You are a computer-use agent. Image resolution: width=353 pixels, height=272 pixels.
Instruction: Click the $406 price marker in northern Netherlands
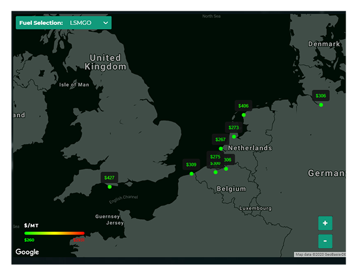coord(243,106)
